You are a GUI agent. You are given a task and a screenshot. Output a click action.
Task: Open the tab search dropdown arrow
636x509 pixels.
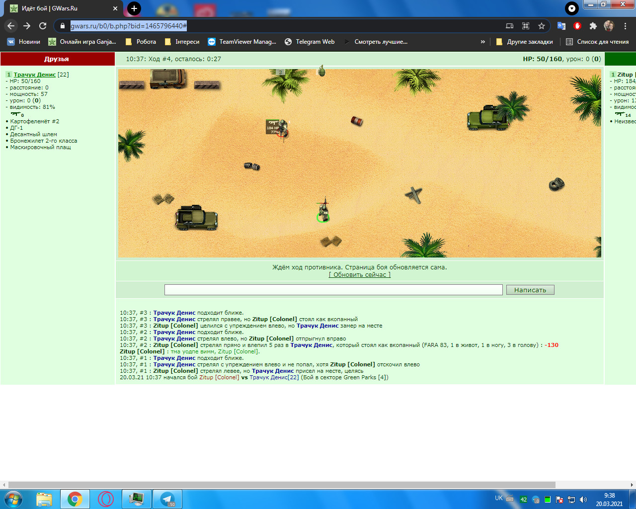click(572, 8)
